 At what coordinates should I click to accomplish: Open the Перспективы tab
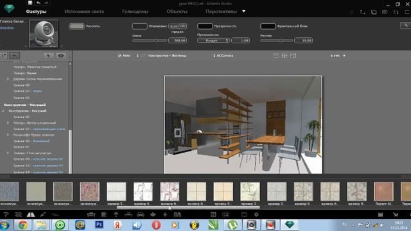tap(221, 12)
